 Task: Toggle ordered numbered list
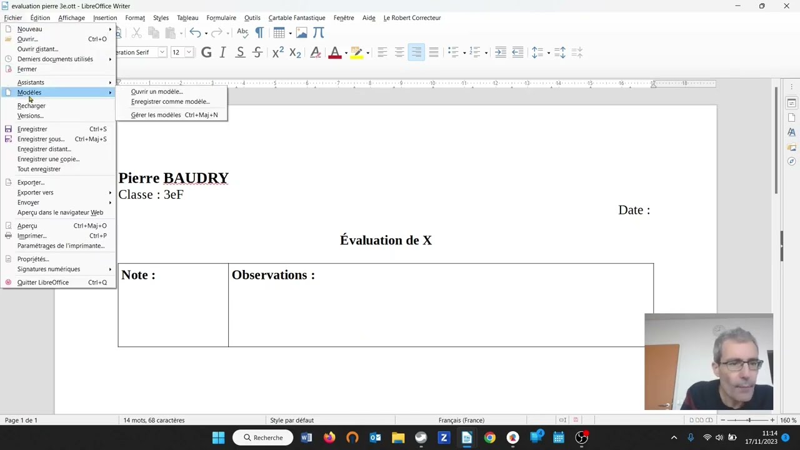(475, 52)
